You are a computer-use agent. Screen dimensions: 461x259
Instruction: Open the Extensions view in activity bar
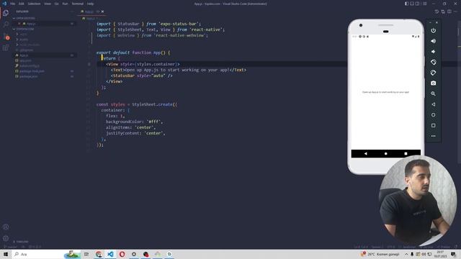click(6, 48)
